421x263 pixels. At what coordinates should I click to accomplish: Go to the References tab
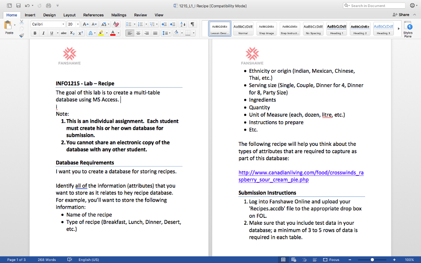tap(93, 15)
